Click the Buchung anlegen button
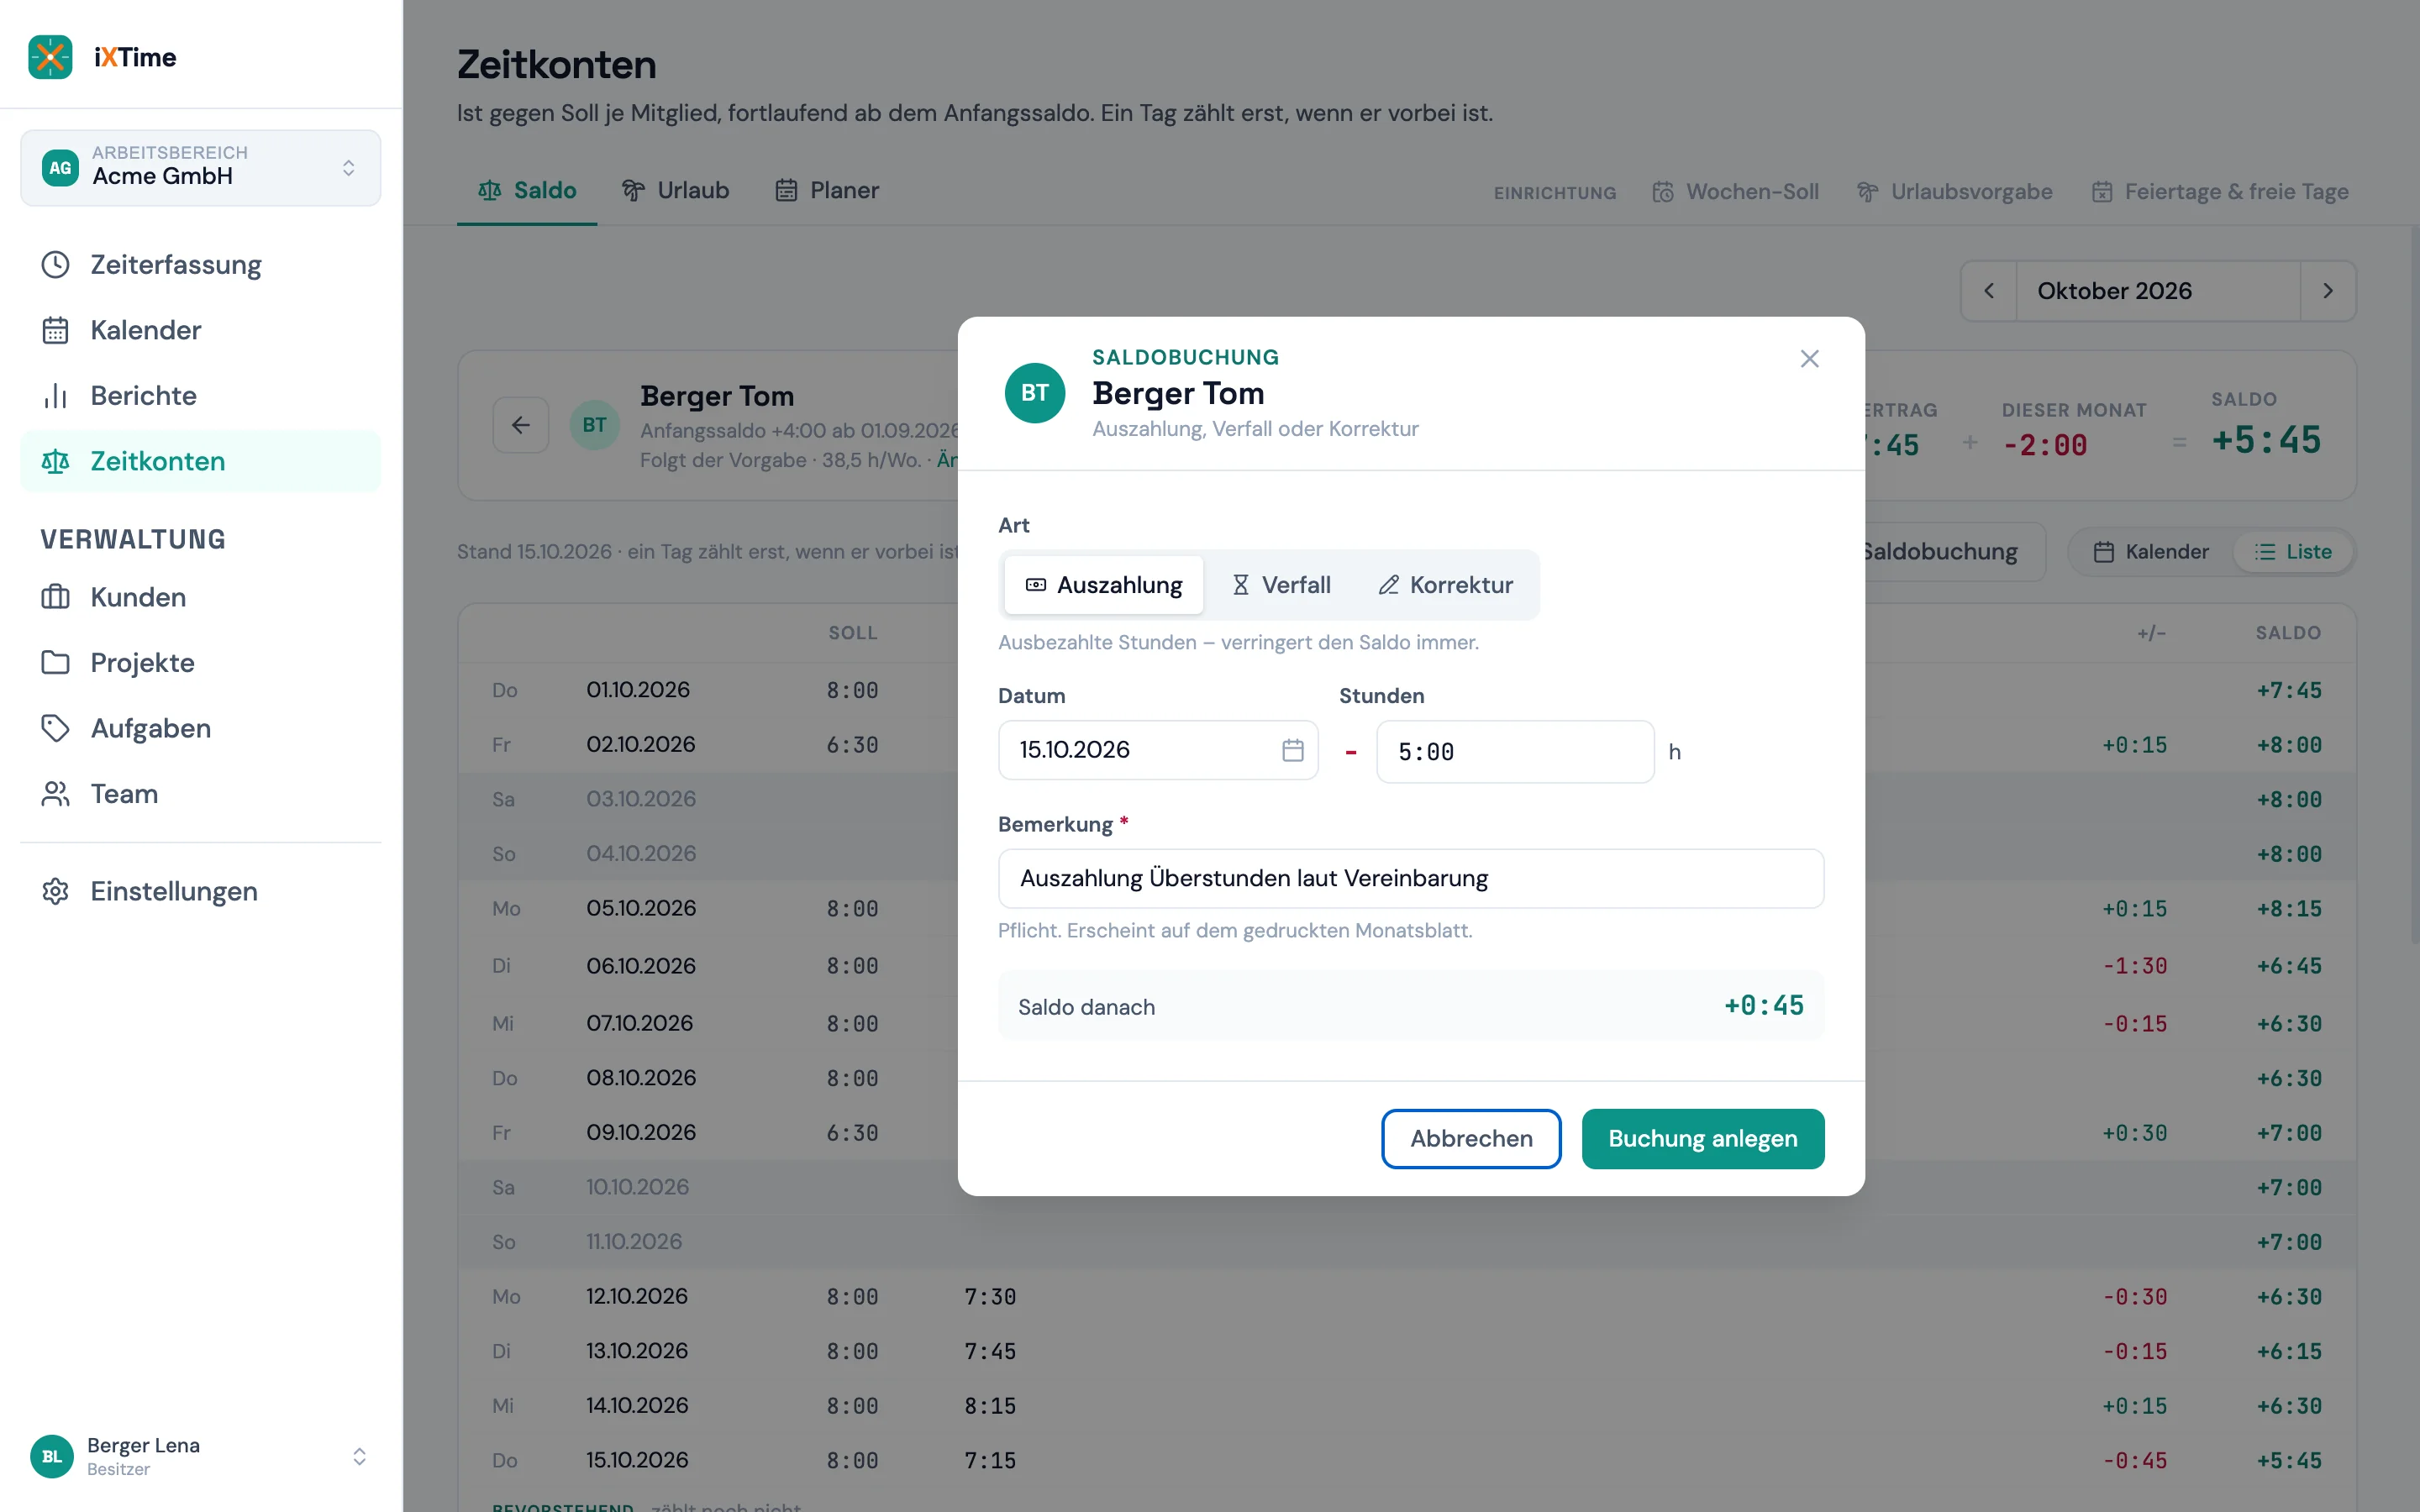Screen dimensions: 2420x1512 pyautogui.click(x=1703, y=1138)
